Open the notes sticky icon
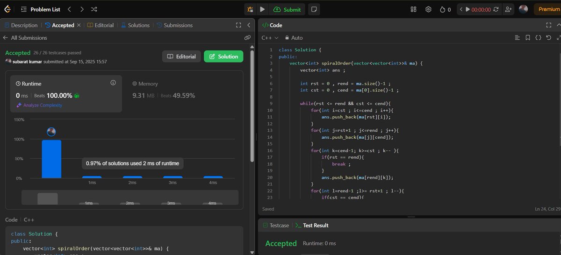The image size is (561, 255). click(314, 9)
